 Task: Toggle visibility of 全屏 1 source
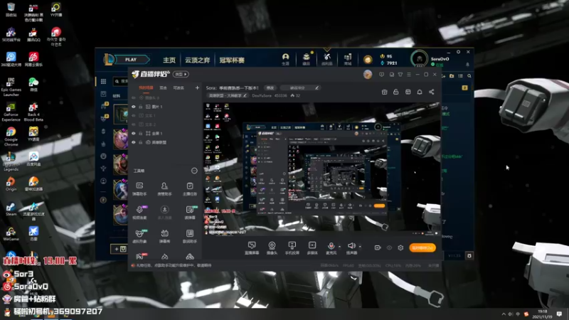tap(134, 134)
